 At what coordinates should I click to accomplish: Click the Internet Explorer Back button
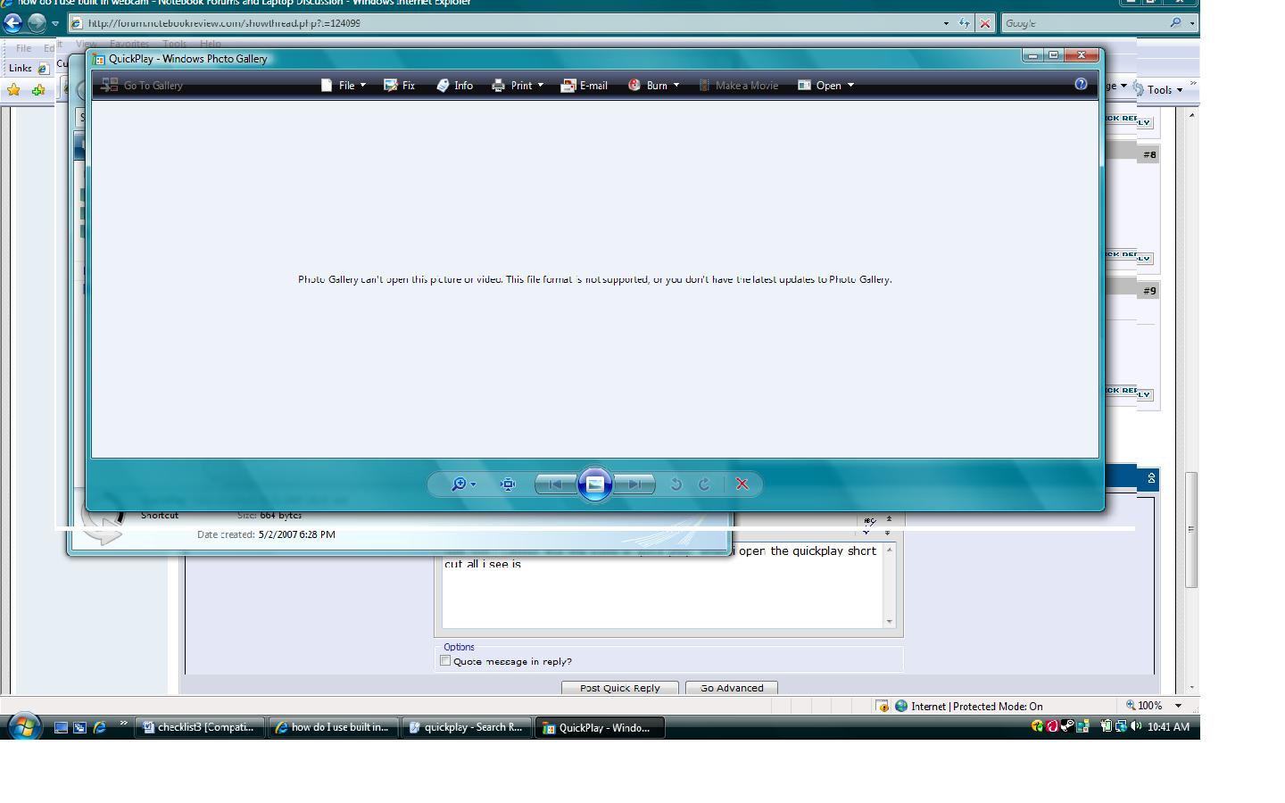[12, 22]
